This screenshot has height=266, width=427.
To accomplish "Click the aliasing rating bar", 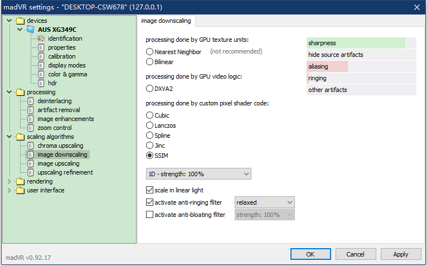I will [x=361, y=66].
